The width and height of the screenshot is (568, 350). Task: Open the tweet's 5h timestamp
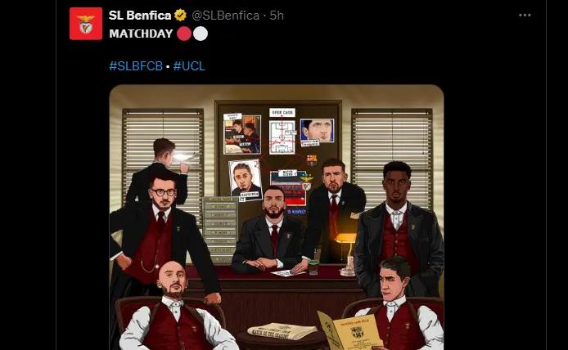(277, 16)
